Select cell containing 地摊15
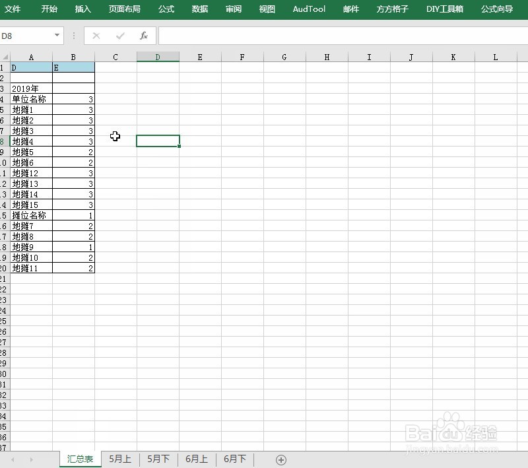The width and height of the screenshot is (528, 468). point(31,205)
